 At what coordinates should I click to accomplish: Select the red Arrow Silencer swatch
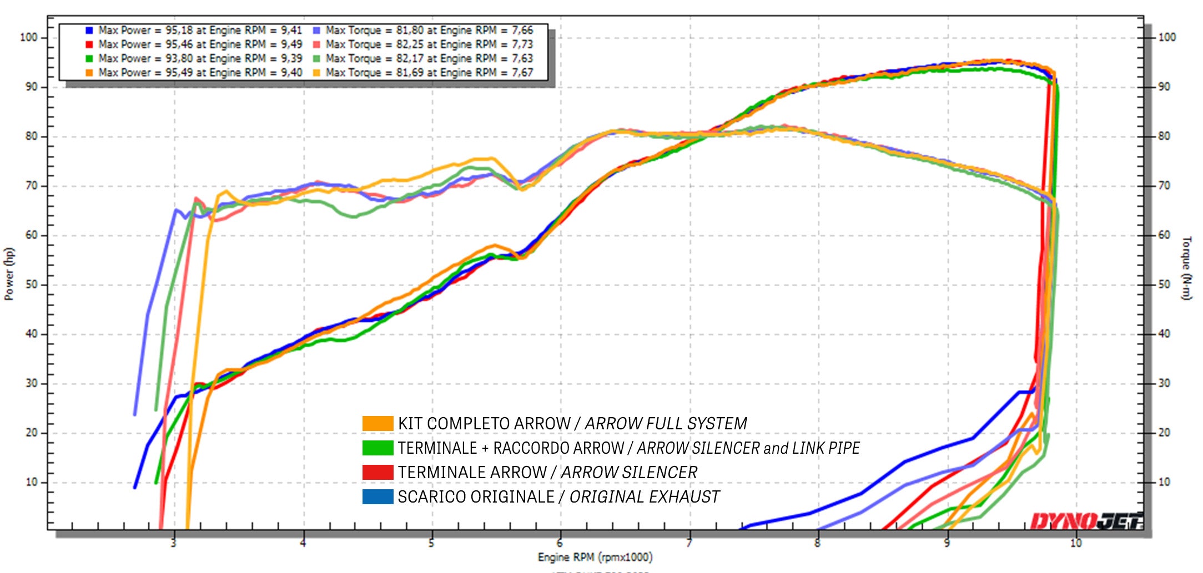[377, 473]
